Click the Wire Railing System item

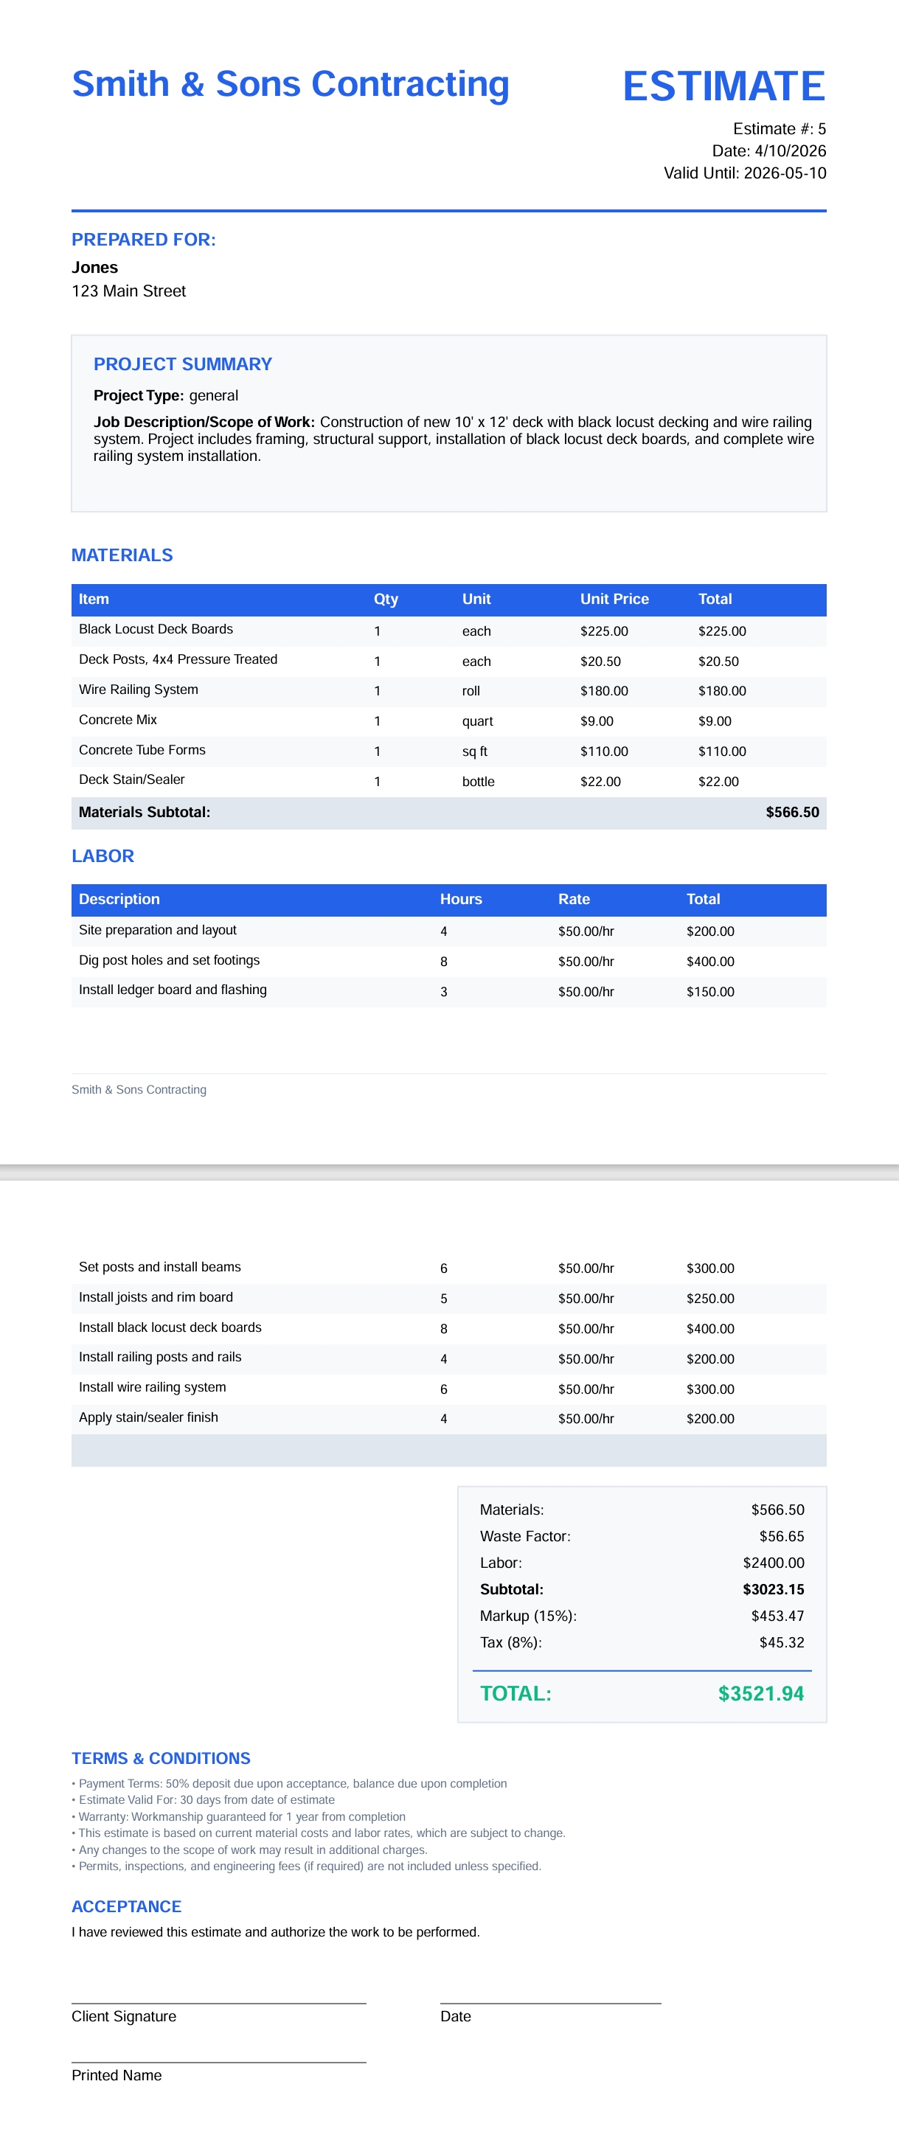coord(139,690)
